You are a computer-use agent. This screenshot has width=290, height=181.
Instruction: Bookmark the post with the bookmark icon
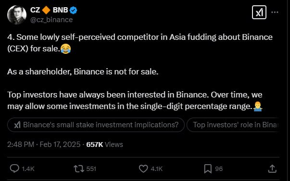point(208,169)
